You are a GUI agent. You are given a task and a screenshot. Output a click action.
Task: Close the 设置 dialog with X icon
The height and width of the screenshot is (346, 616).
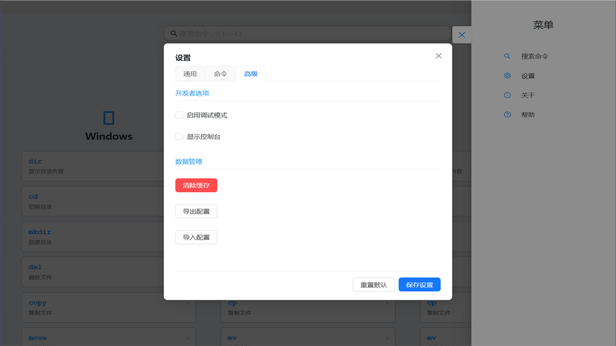coord(439,56)
